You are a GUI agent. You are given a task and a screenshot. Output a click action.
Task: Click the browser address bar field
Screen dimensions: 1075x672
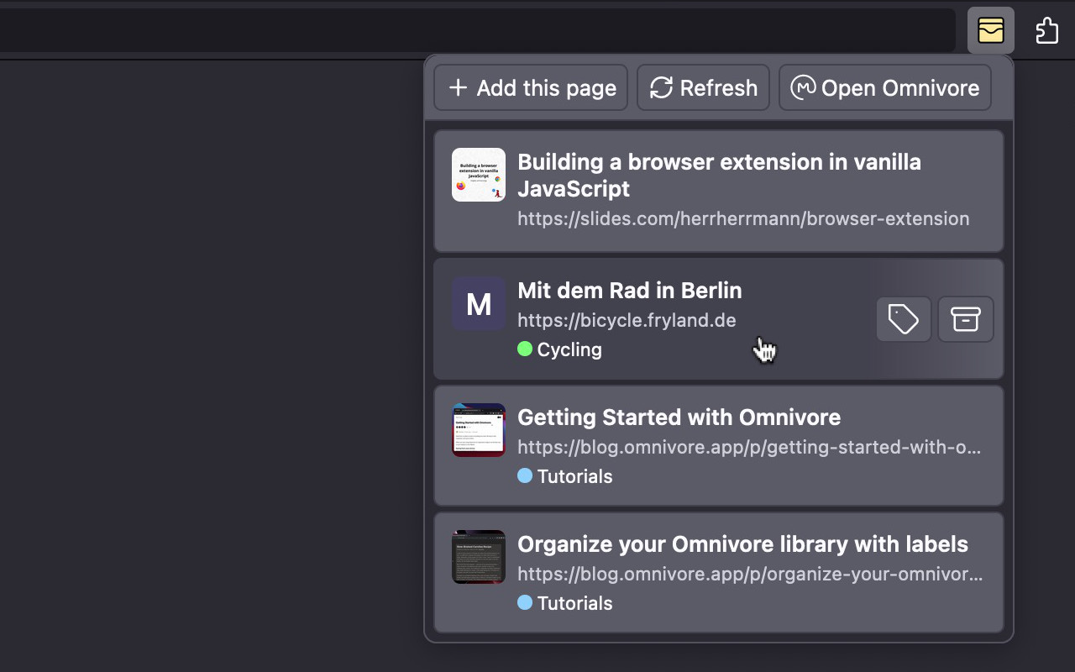pyautogui.click(x=477, y=30)
